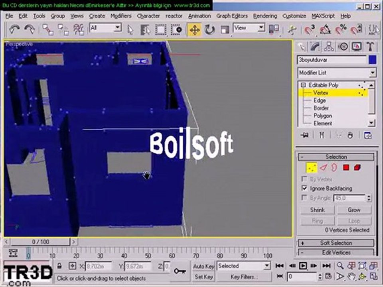Viewport: 383px width, 287px height.
Task: Select Edge sub-object in modifier stack
Action: [320, 100]
